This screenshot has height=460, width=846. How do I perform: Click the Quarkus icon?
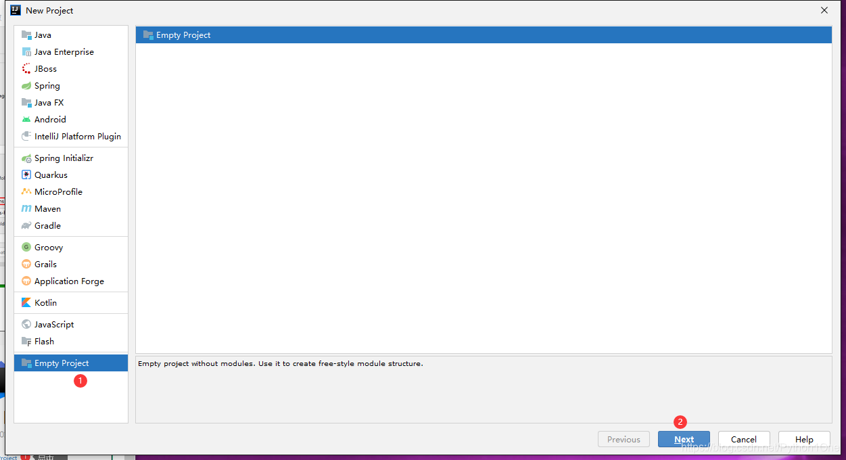26,175
